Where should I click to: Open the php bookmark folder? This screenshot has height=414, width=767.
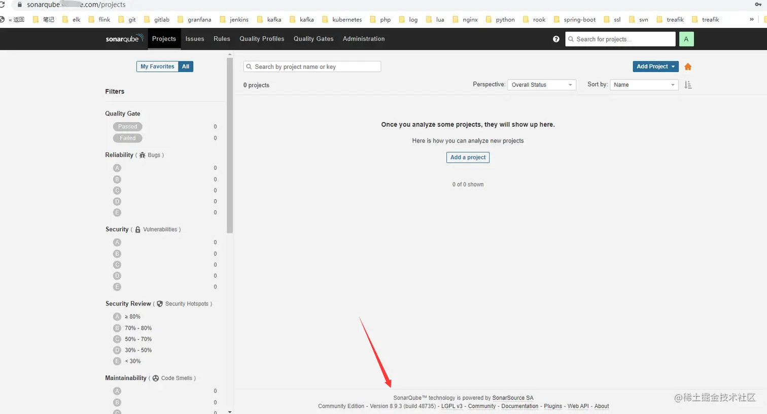(380, 19)
